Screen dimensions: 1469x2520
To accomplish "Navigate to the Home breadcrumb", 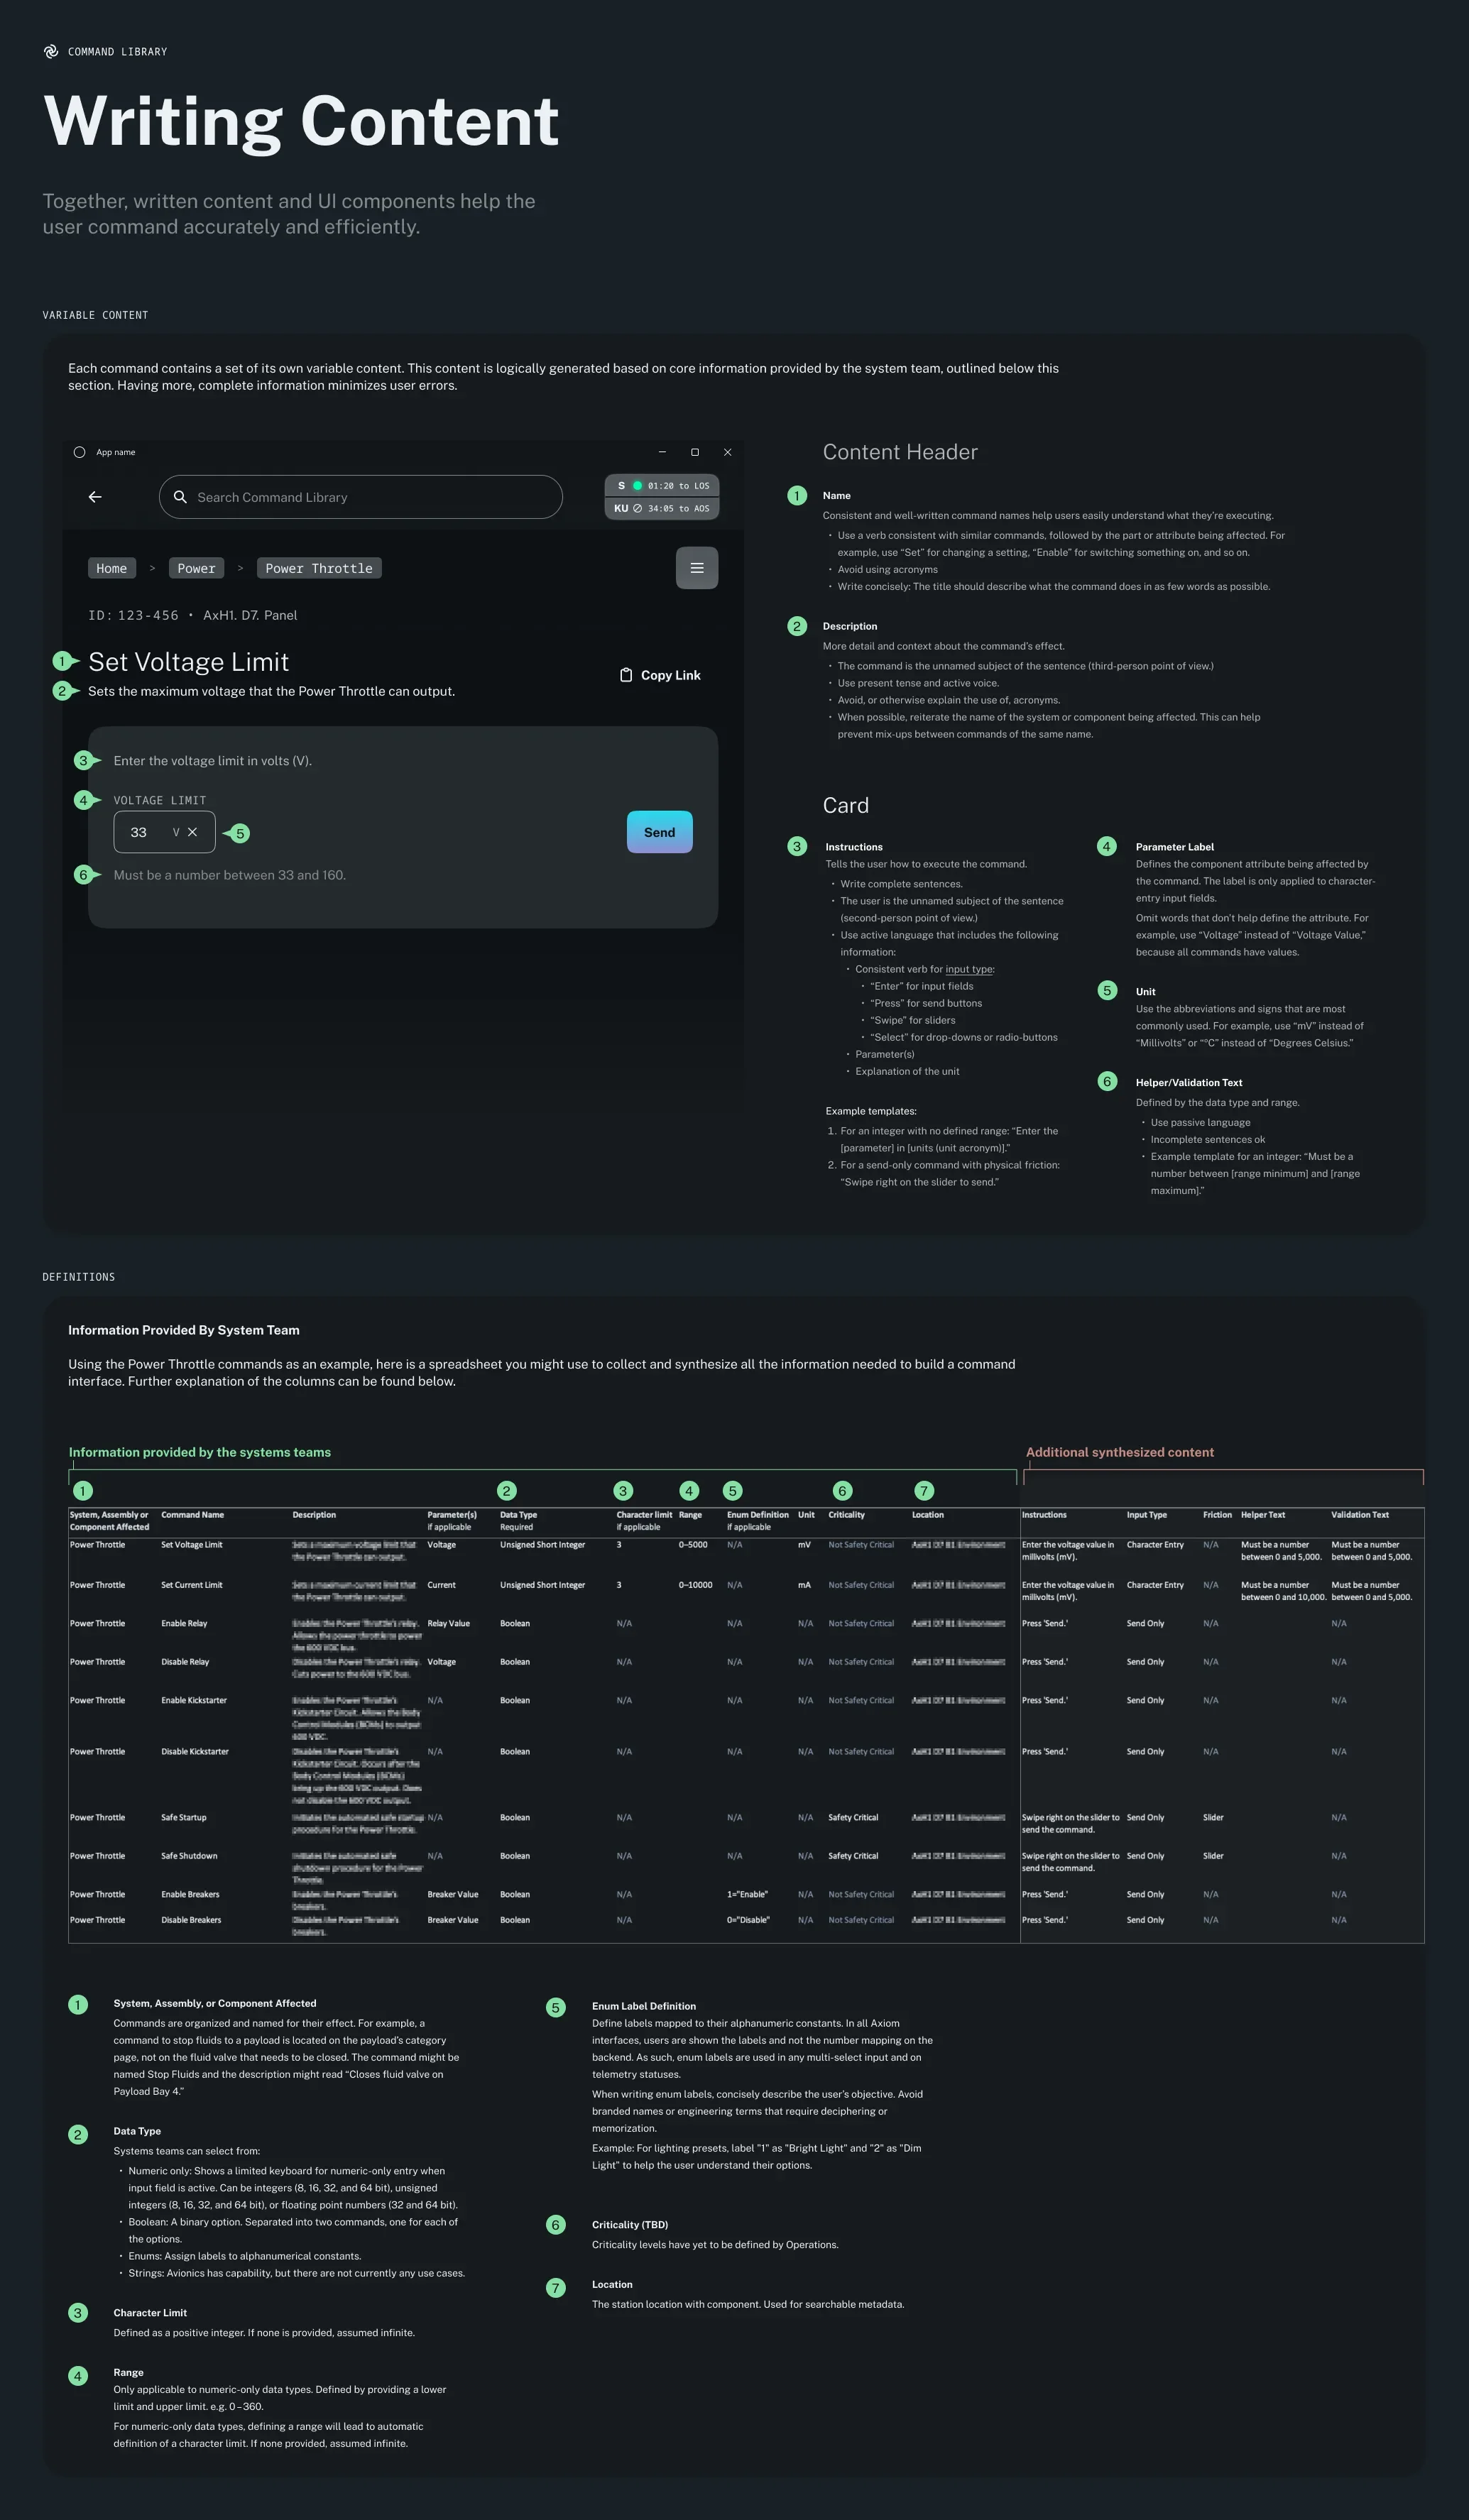I will click(111, 568).
